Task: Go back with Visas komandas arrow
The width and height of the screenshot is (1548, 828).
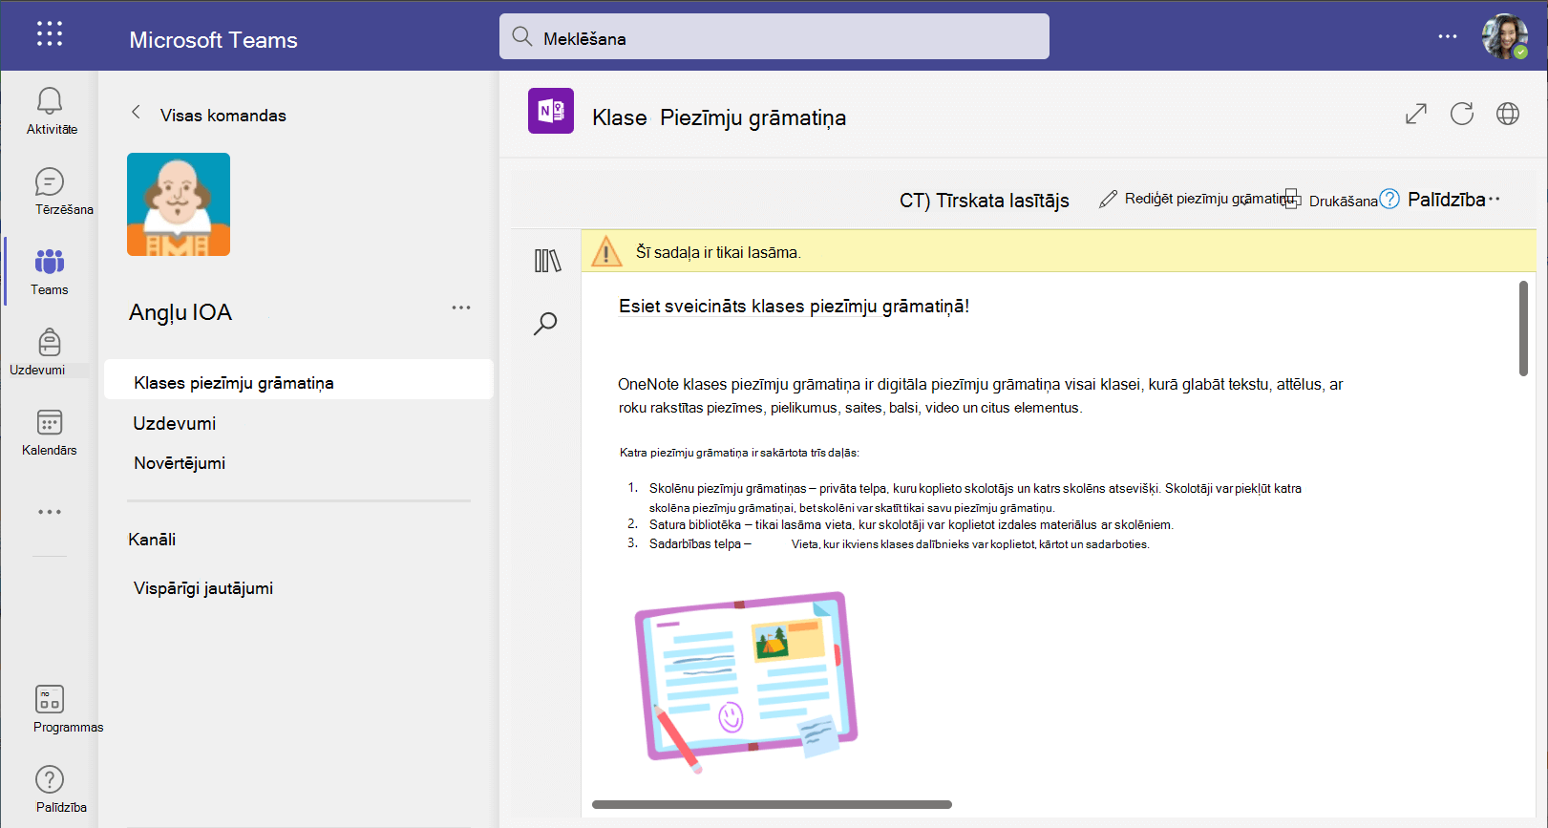Action: point(136,113)
